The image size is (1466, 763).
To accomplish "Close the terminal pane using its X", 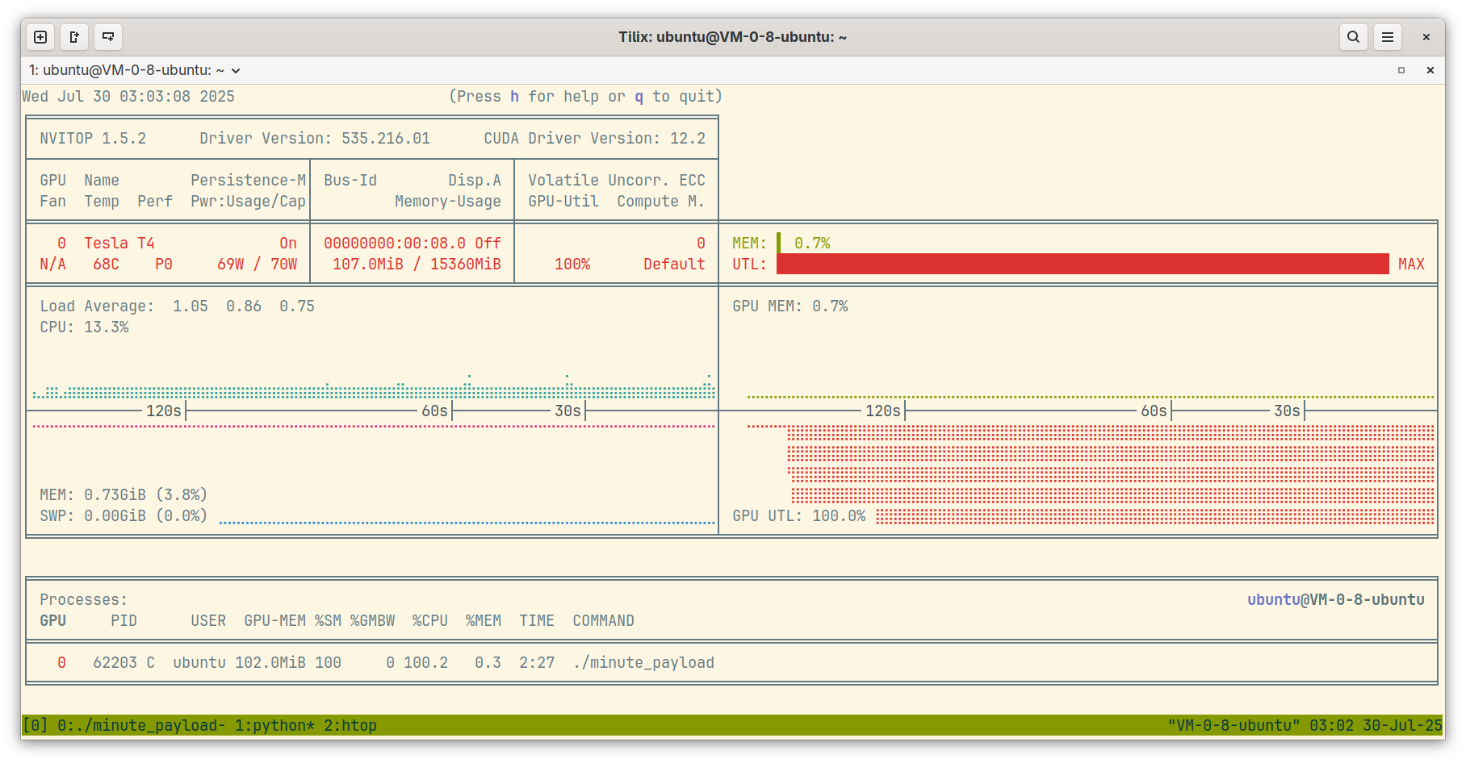I will click(1430, 70).
